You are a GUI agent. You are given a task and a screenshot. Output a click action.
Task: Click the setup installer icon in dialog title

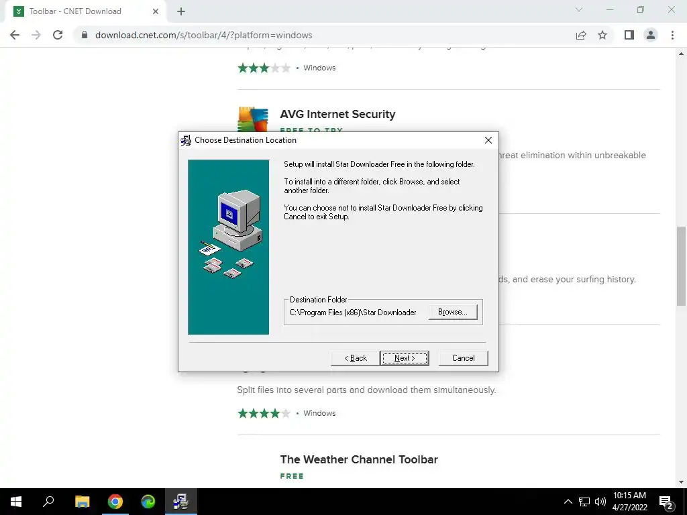[x=186, y=140]
